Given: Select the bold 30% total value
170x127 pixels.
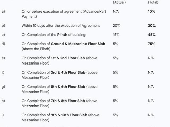Looking at the screenshot, I should (x=152, y=26).
